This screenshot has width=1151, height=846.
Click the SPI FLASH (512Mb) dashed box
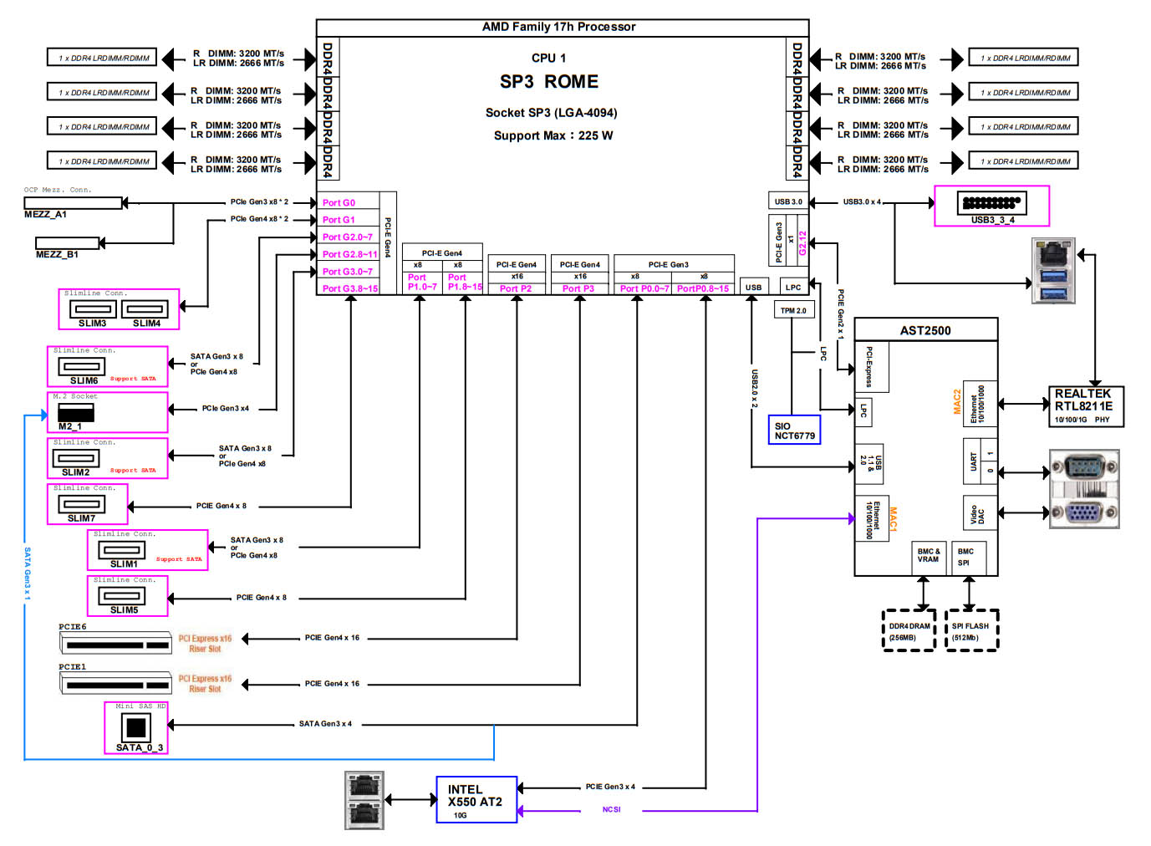(971, 631)
